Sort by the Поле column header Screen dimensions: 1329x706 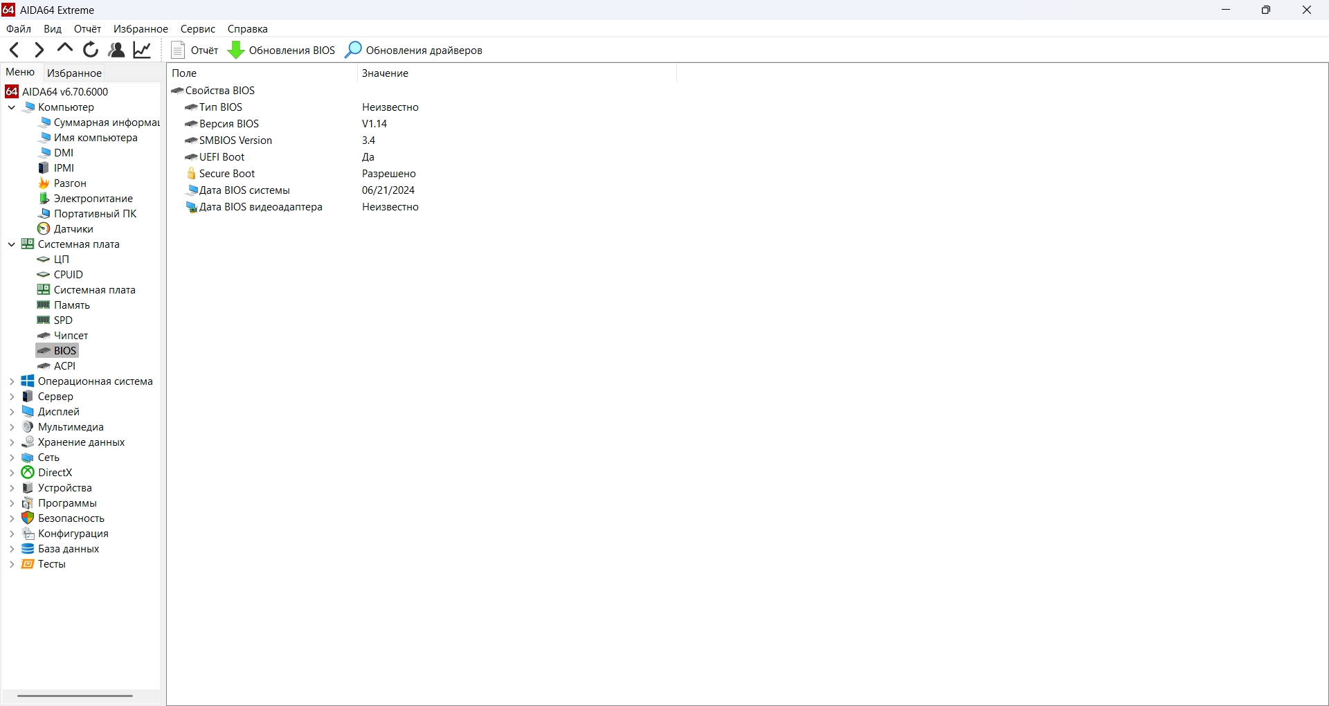pyautogui.click(x=262, y=73)
